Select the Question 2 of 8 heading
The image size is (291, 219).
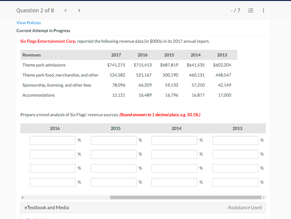(x=35, y=10)
